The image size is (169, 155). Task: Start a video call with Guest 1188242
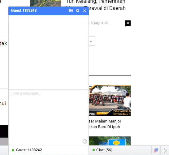click(x=71, y=11)
